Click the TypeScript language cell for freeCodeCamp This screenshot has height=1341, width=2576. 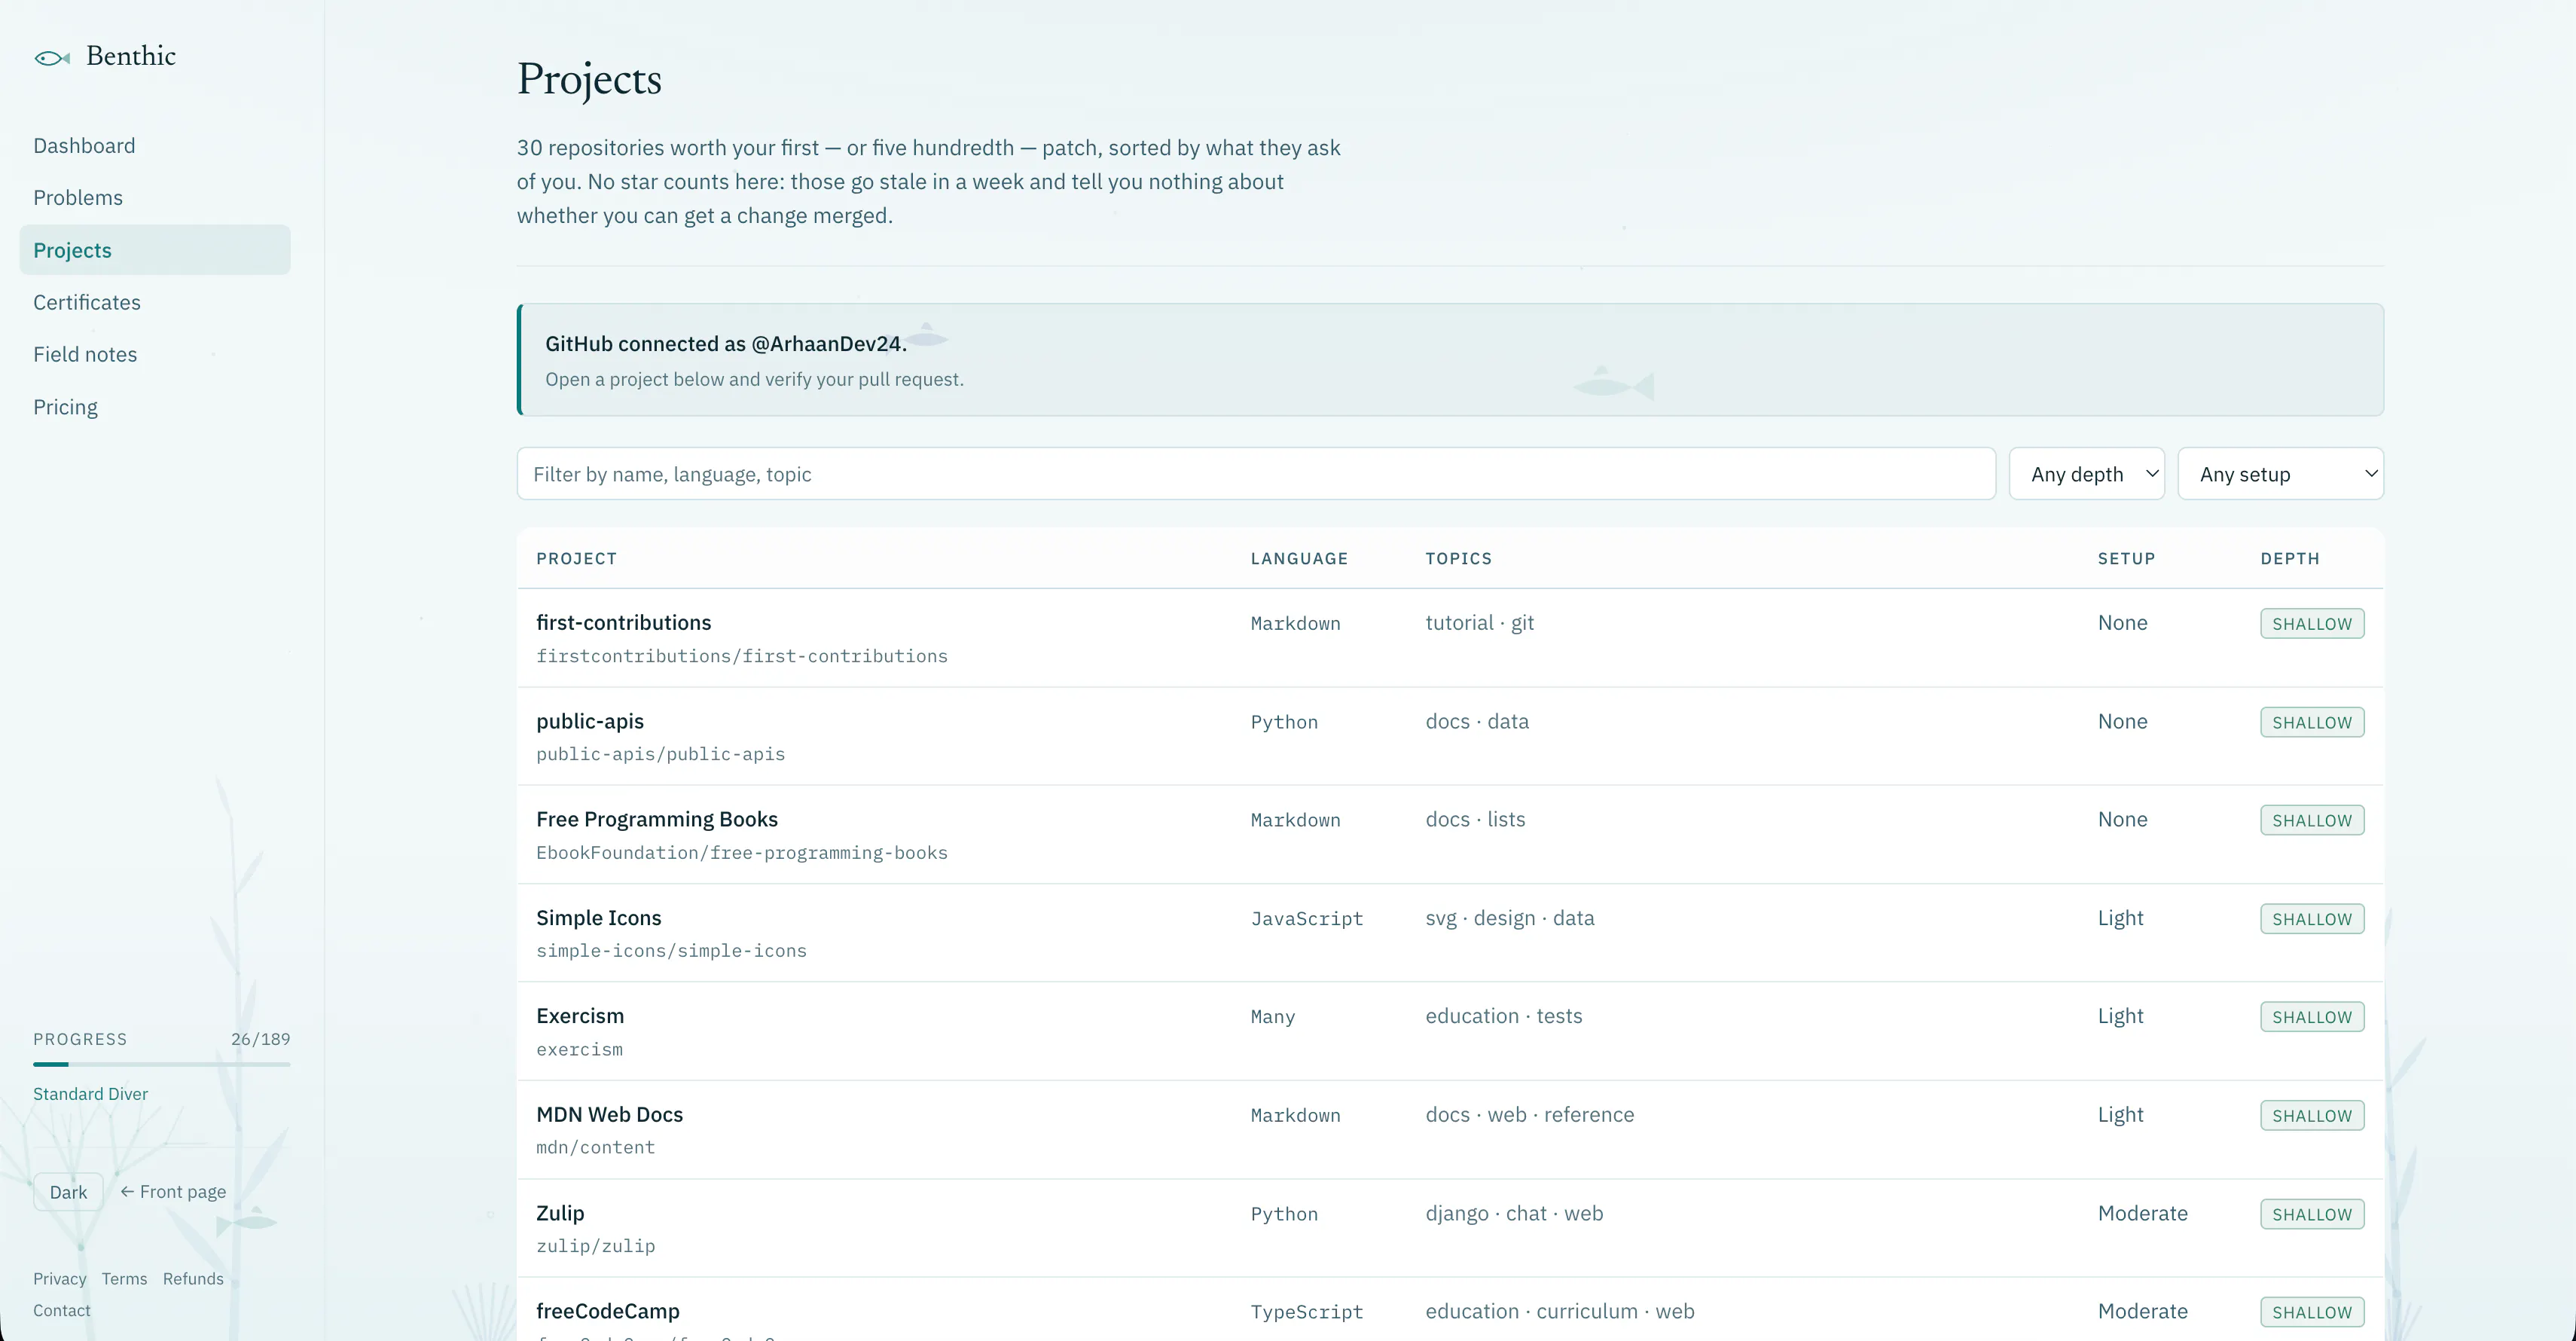[x=1307, y=1312]
